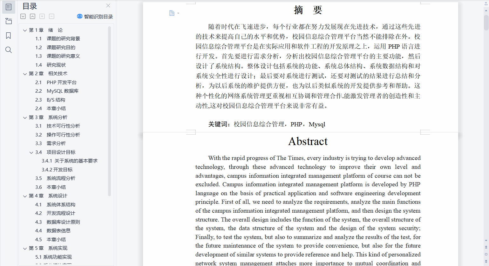Viewport: 489px width, 266px height.
Task: Jump to 2.2 MySQL 数据库 heading
Action: (57, 91)
